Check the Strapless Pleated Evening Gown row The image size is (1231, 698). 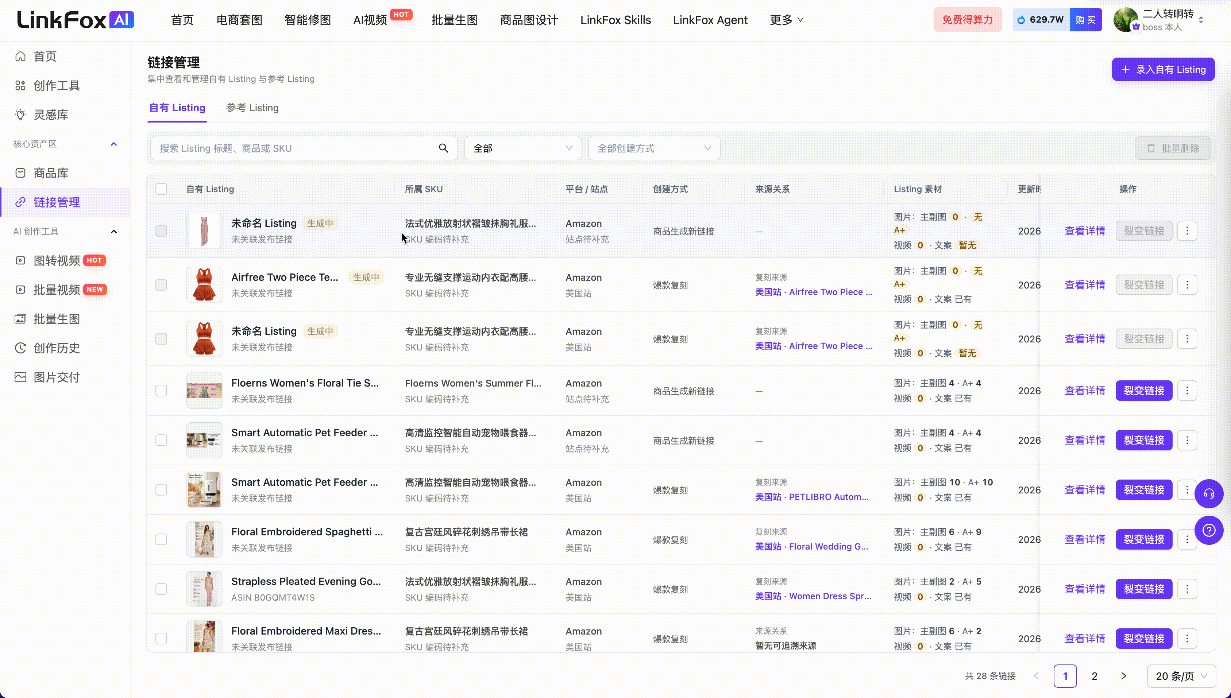[x=161, y=589]
